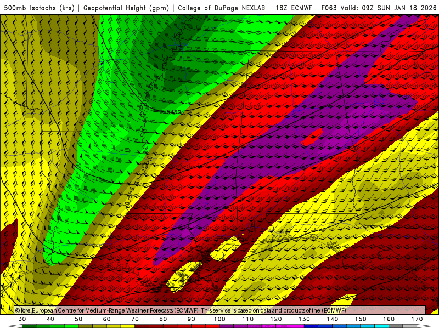
Task: Click the '110' color bar label
Action: click(x=248, y=319)
